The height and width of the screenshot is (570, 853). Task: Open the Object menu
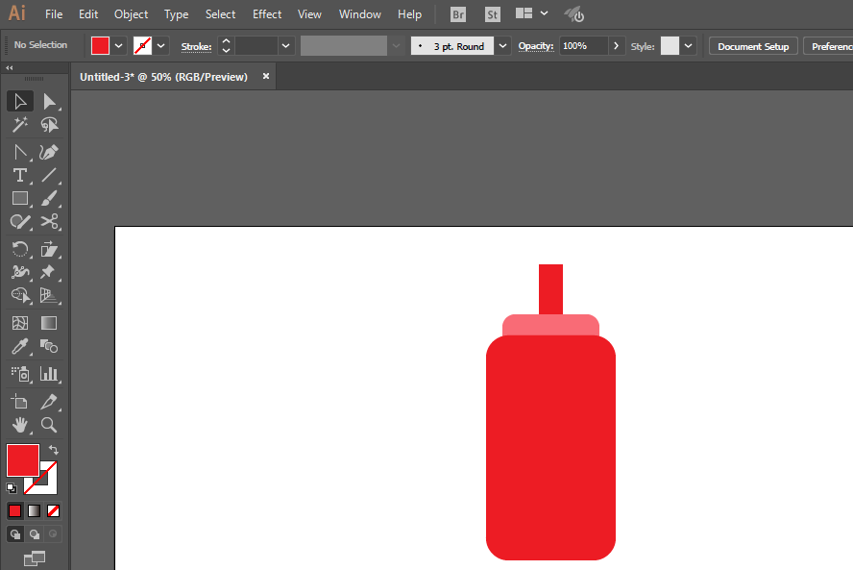pyautogui.click(x=131, y=14)
